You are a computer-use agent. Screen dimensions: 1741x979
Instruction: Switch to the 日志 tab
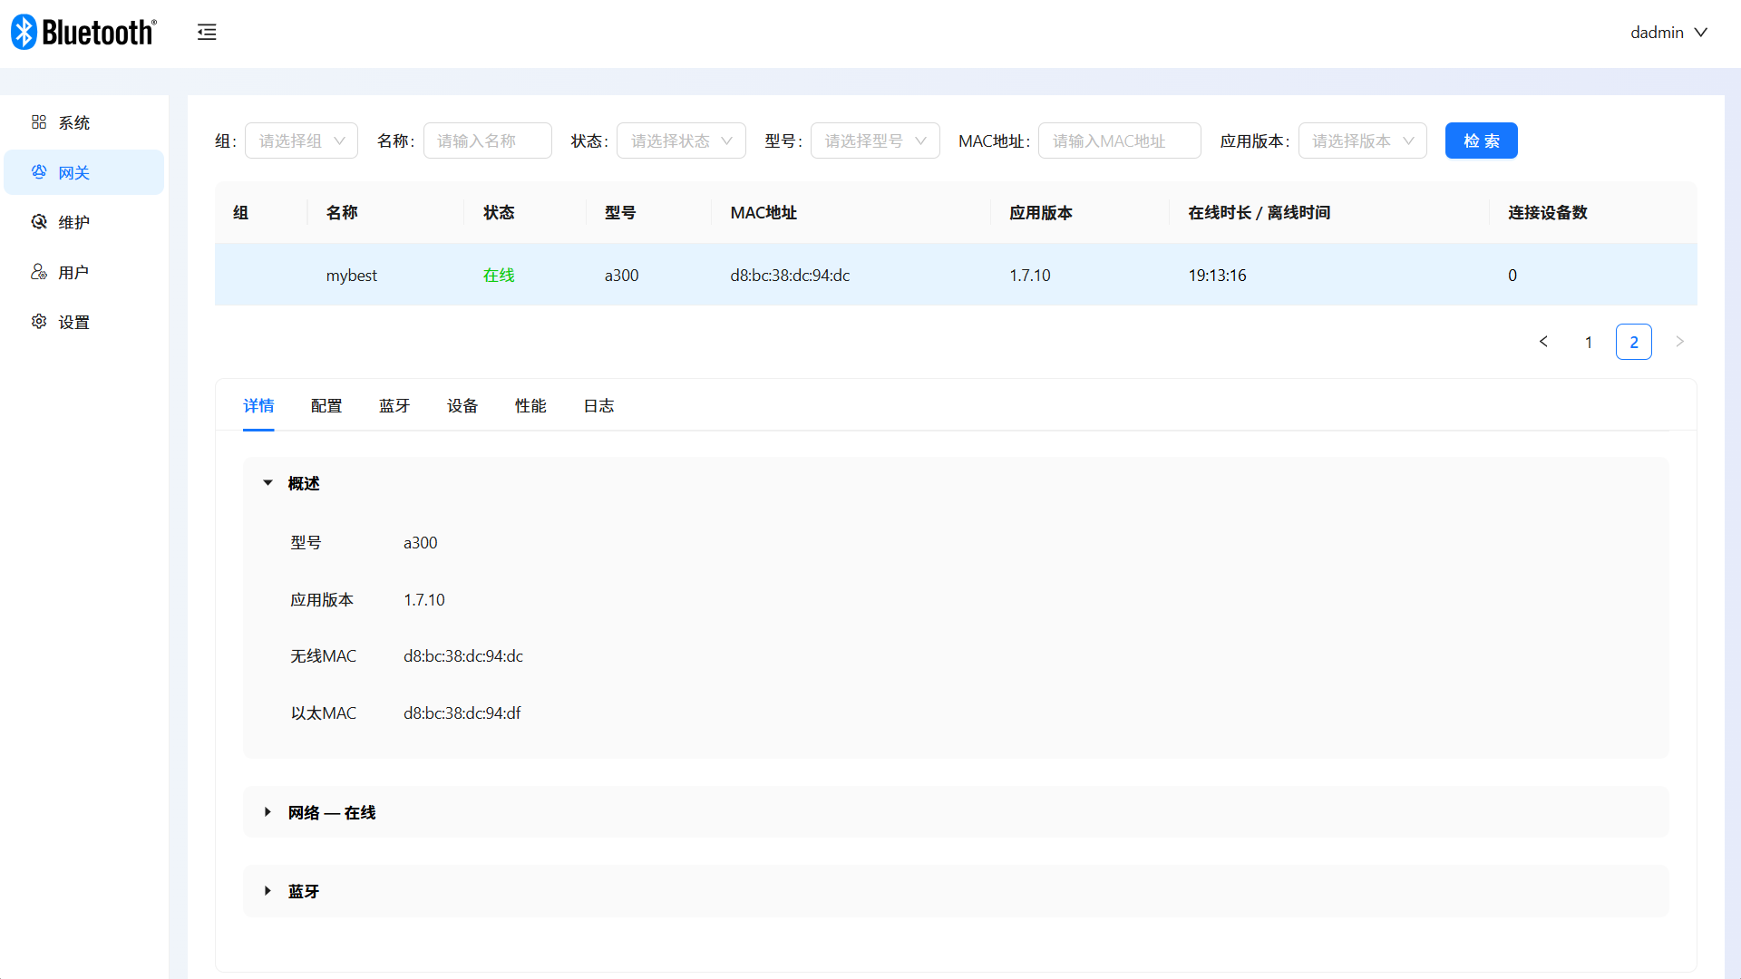[x=598, y=406]
